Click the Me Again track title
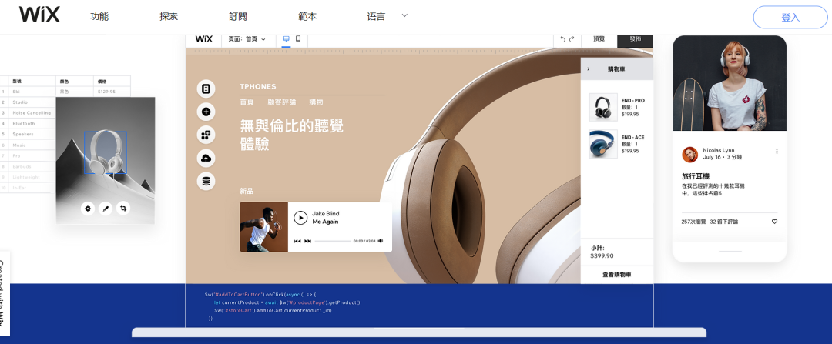The width and height of the screenshot is (832, 344). point(325,222)
